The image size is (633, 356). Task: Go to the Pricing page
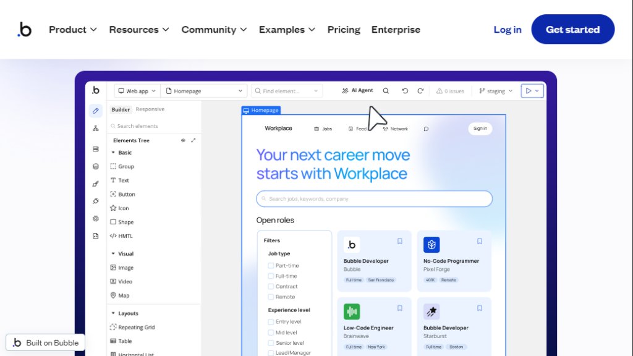(x=344, y=30)
